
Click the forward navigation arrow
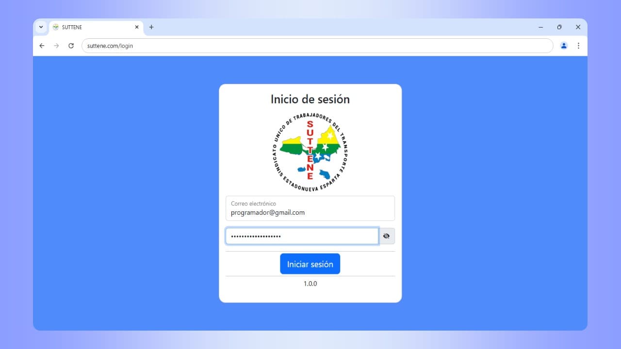[56, 46]
